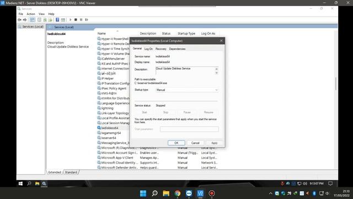Sort by the Name column header
Viewport: 353px width, 199px height.
pyautogui.click(x=101, y=33)
